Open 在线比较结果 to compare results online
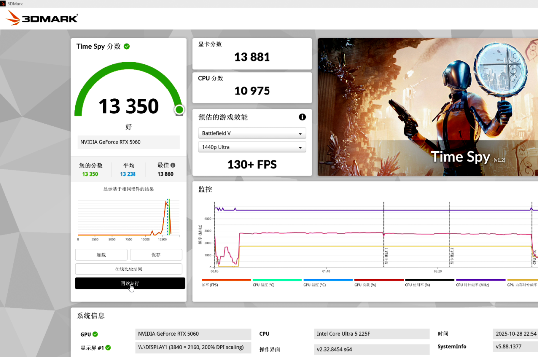538x357 pixels. 129,268
